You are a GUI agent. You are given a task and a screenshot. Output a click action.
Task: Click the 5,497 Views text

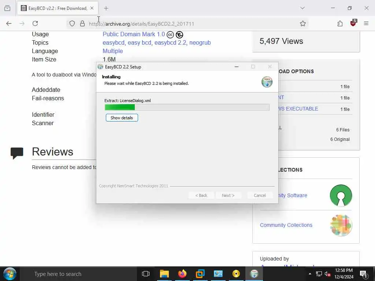(281, 41)
